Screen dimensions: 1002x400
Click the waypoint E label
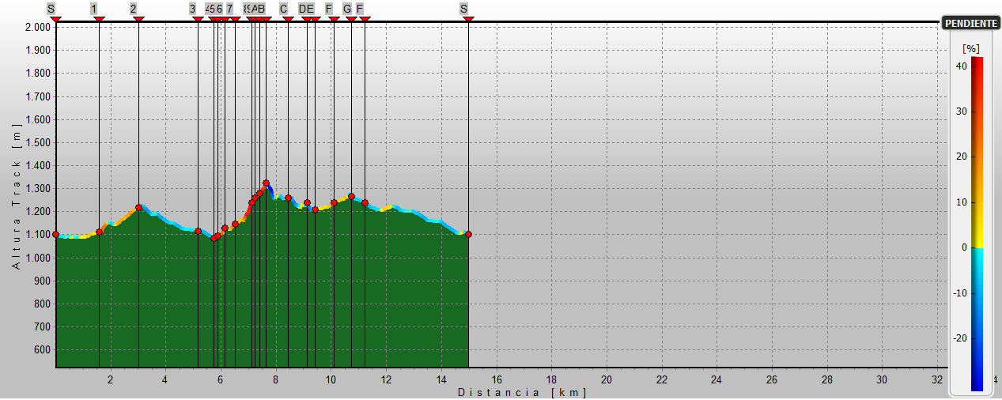(x=310, y=9)
